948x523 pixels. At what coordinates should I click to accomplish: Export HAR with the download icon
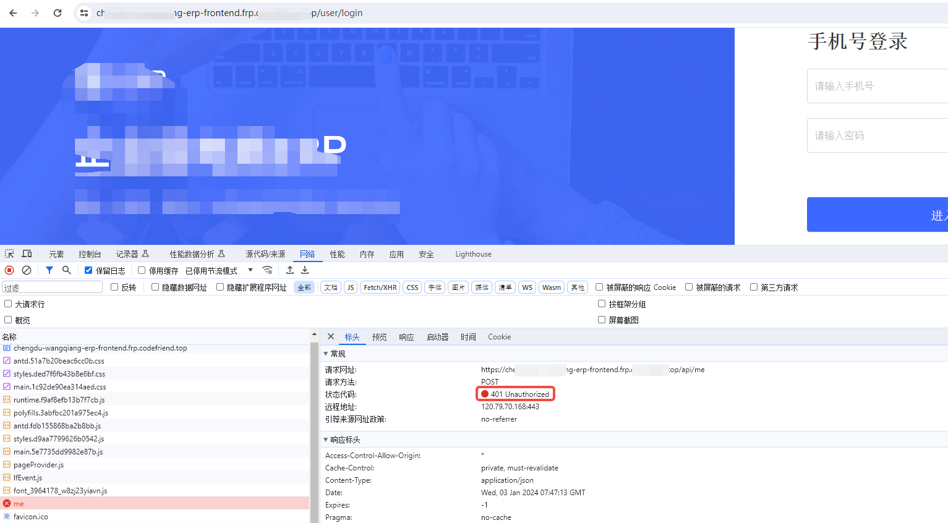coord(305,270)
